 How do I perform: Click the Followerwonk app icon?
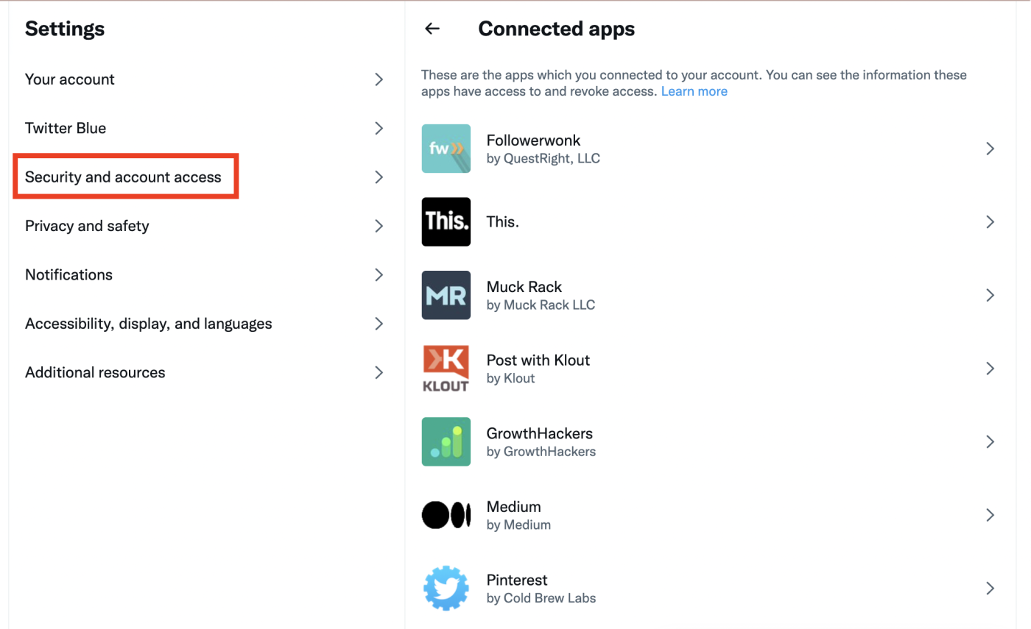click(x=446, y=149)
